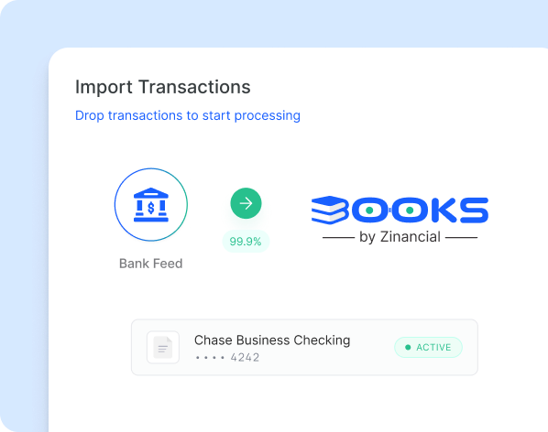Screen dimensions: 548x432
Task: Click the right green eye in BOOKS logo
Action: click(x=410, y=211)
